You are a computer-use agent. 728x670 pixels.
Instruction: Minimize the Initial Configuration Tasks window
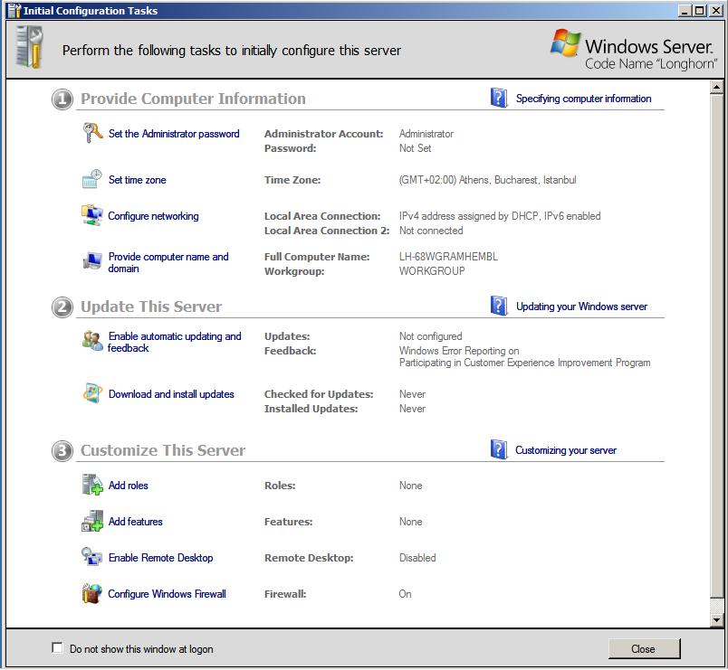point(684,11)
